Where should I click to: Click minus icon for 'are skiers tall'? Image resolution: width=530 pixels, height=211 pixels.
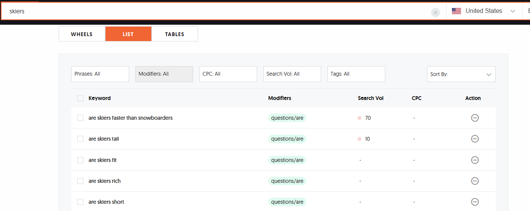475,139
